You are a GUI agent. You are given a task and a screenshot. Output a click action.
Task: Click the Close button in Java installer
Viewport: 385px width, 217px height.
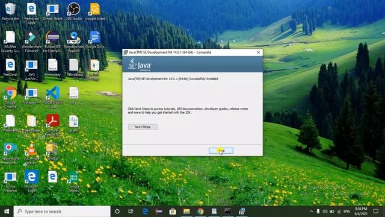tap(221, 151)
